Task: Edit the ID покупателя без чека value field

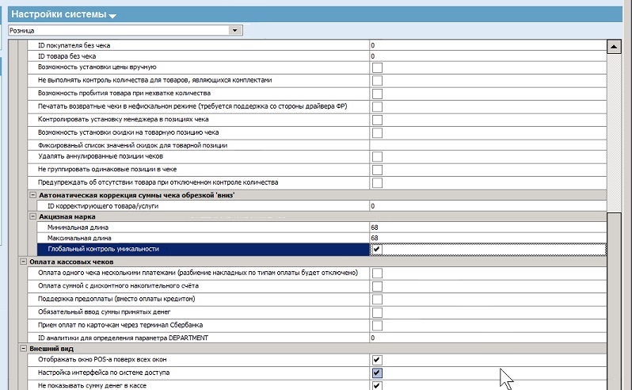Action: tap(488, 45)
